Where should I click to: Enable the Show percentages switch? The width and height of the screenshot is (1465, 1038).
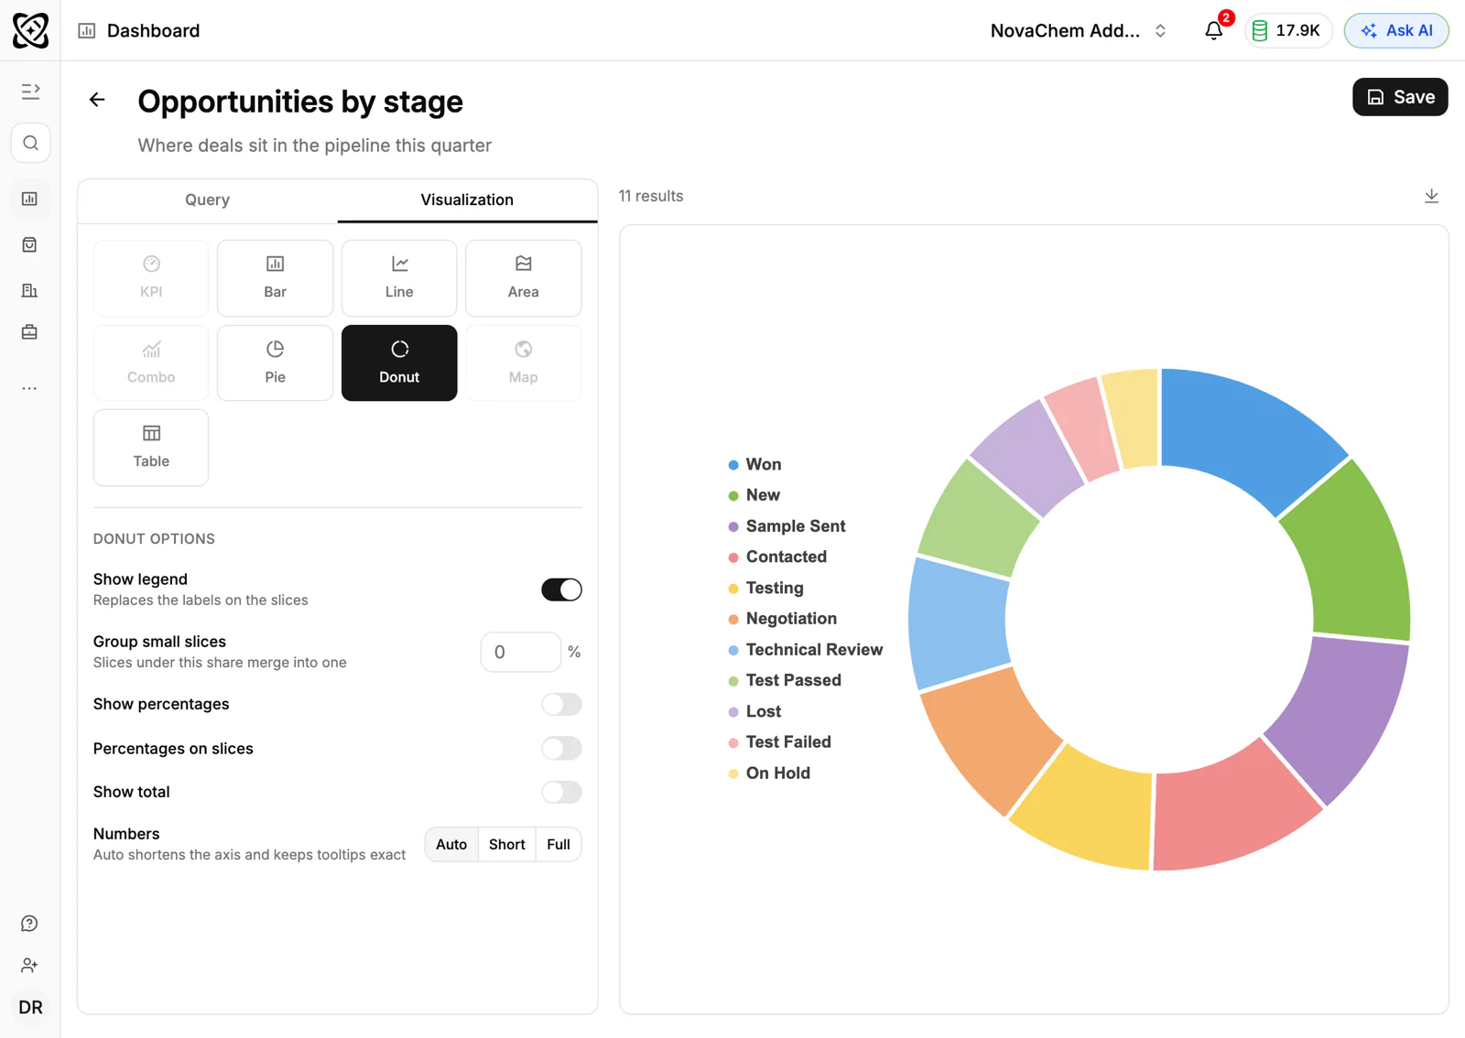561,704
